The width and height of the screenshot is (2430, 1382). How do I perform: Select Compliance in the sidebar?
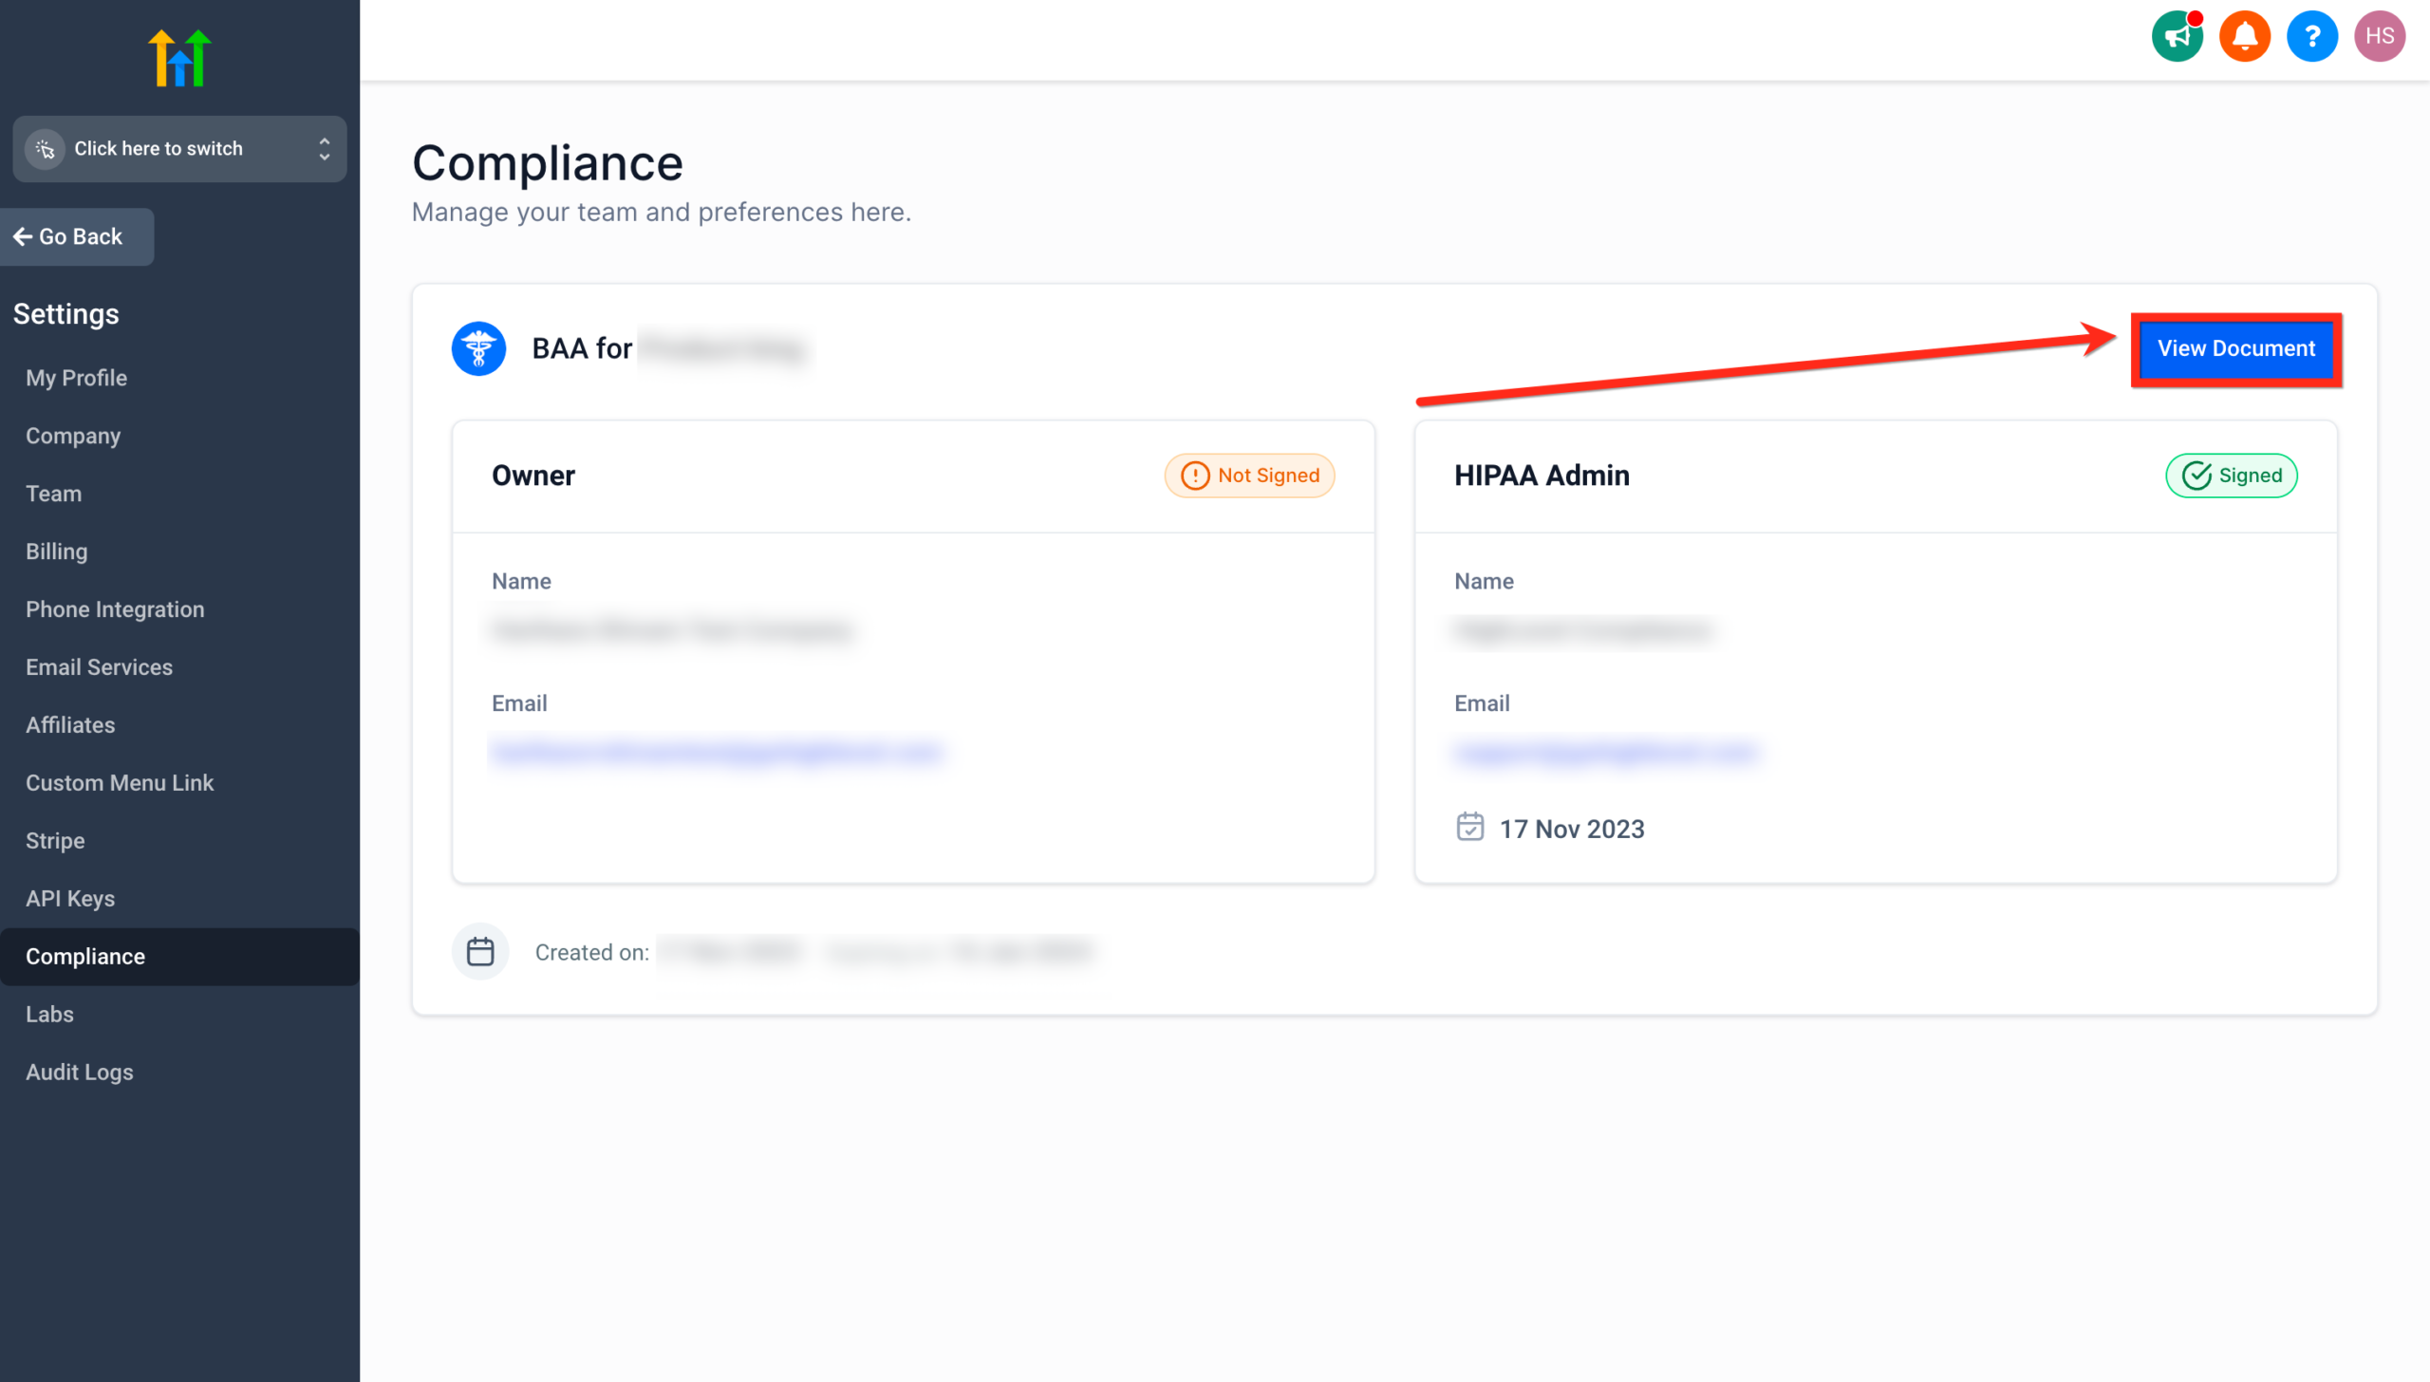[x=85, y=956]
